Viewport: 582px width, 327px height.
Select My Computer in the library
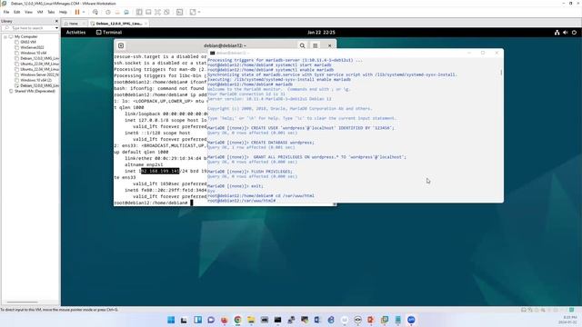(x=26, y=36)
